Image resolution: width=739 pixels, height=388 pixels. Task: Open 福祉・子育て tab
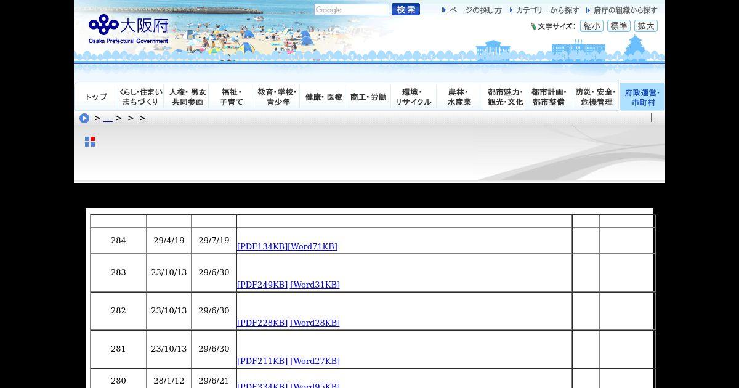pyautogui.click(x=232, y=97)
